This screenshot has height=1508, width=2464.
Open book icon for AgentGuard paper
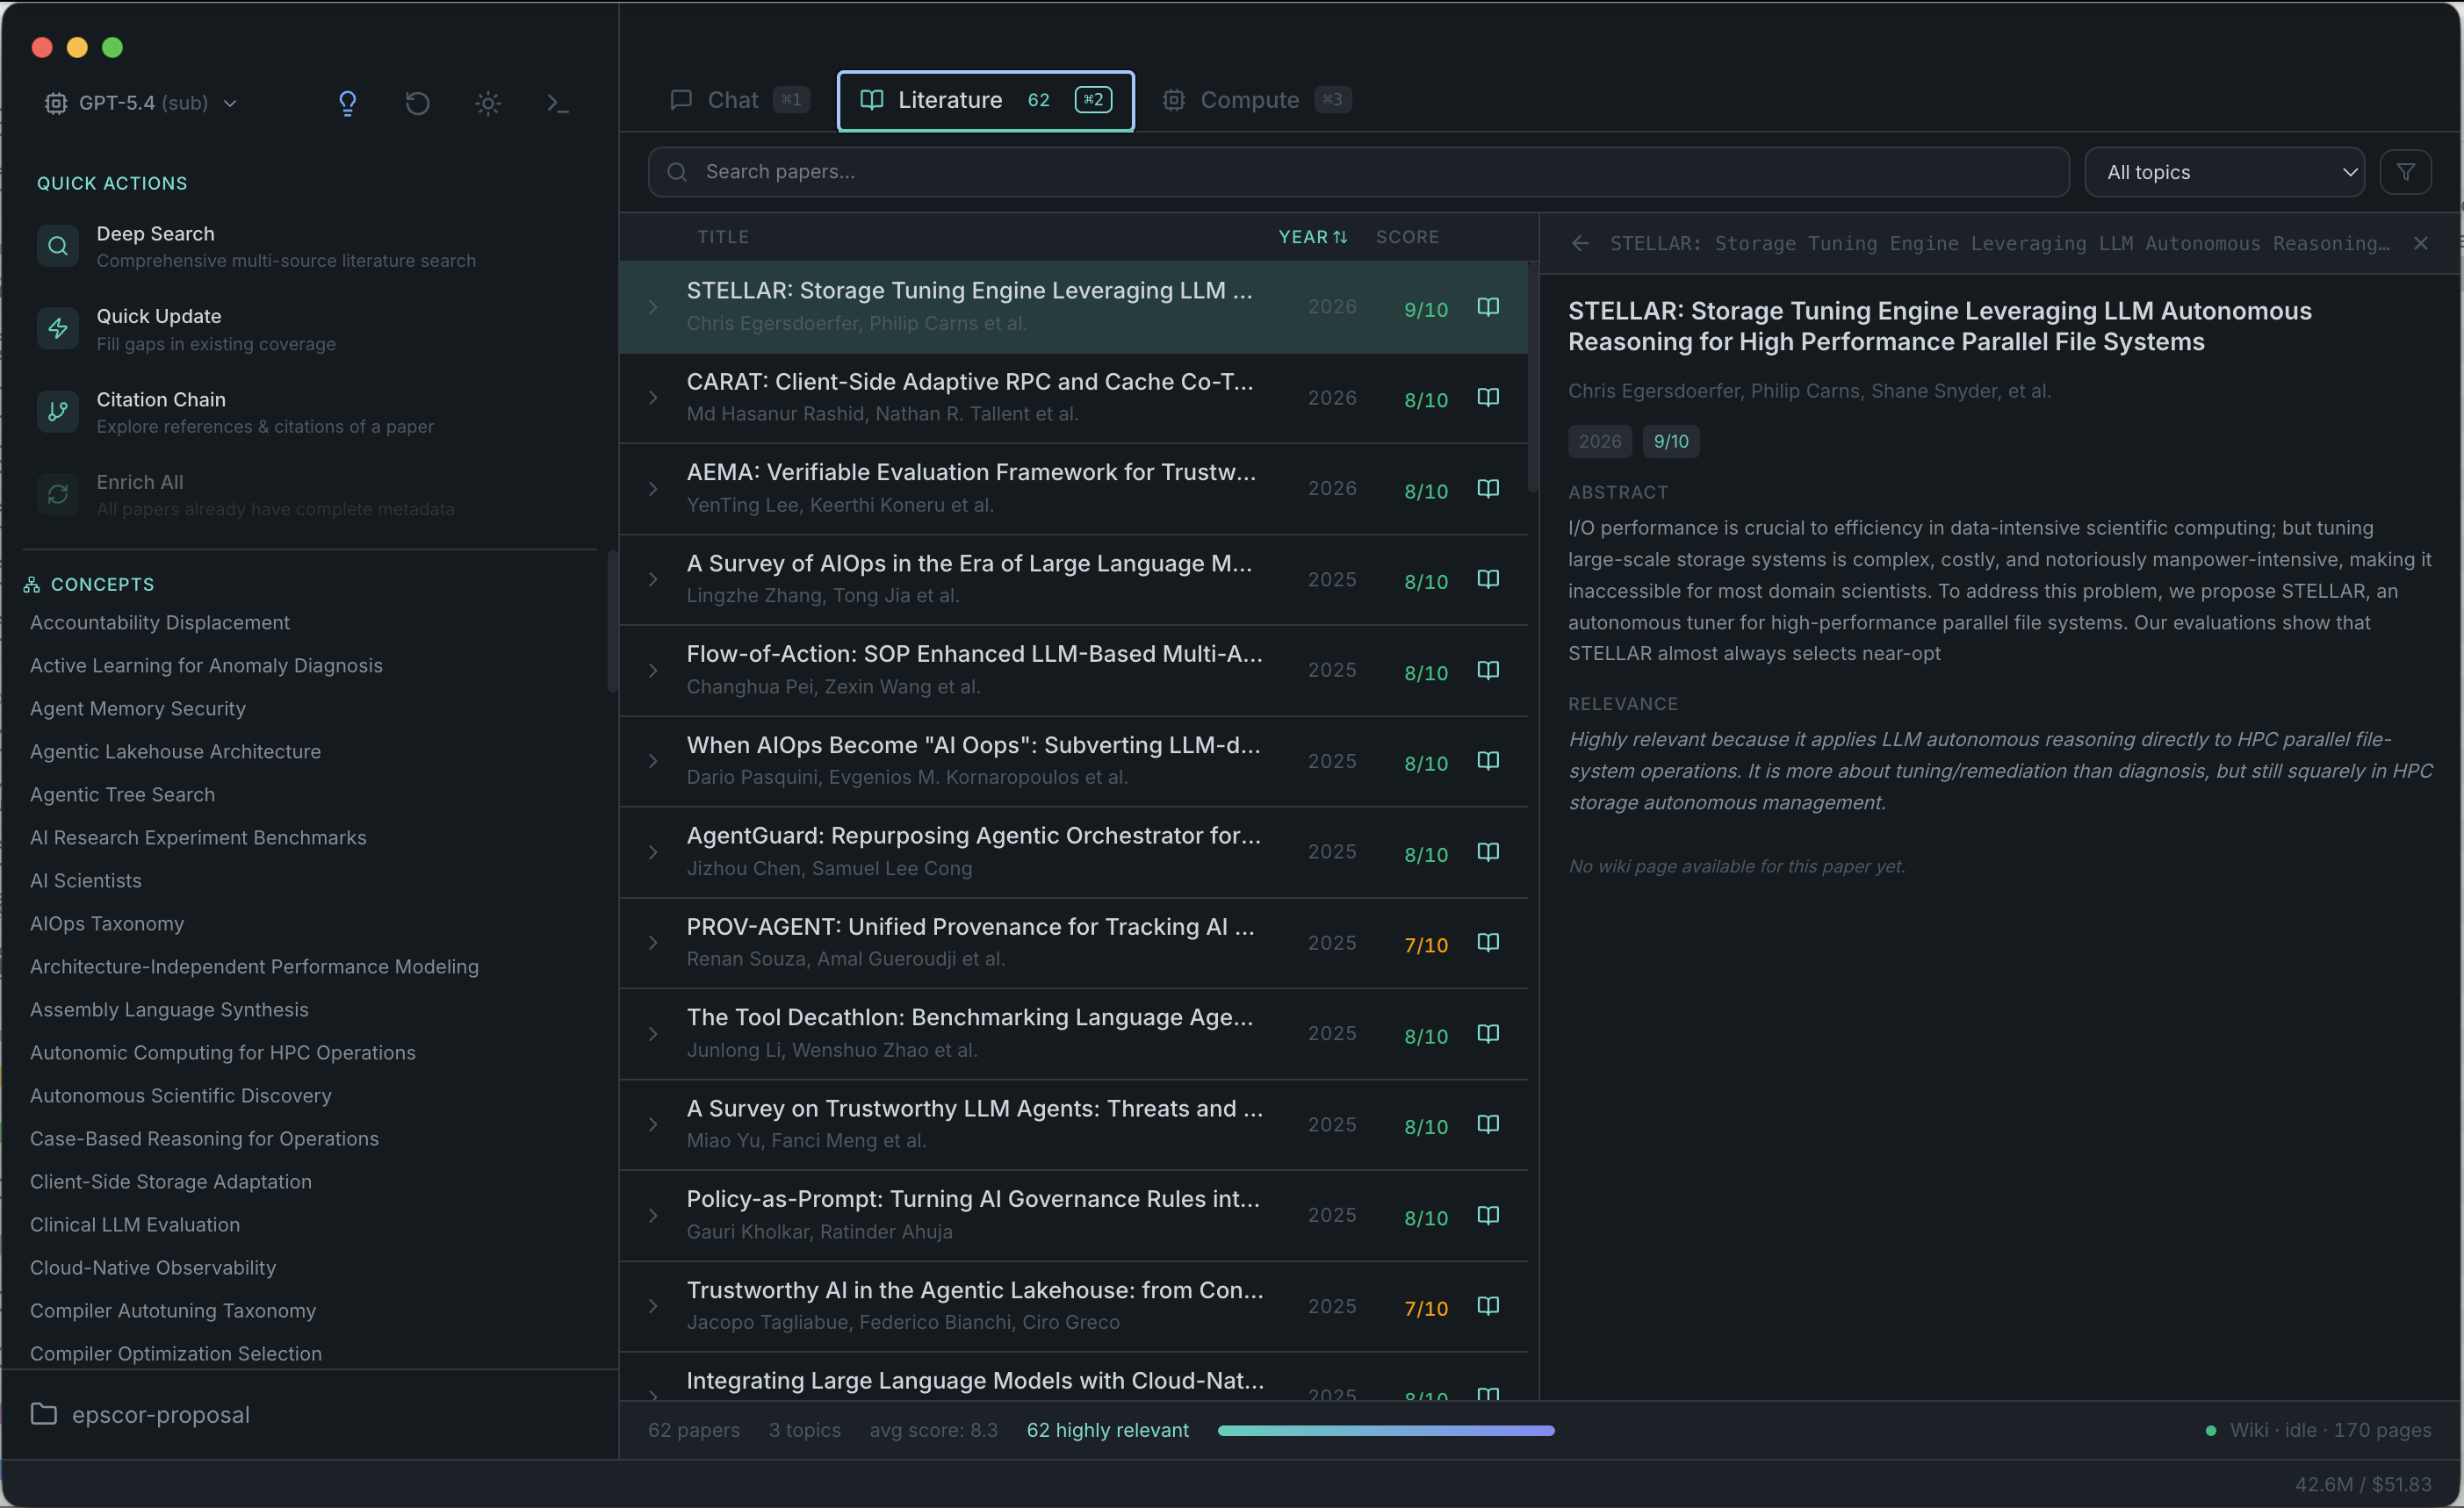[1488, 852]
